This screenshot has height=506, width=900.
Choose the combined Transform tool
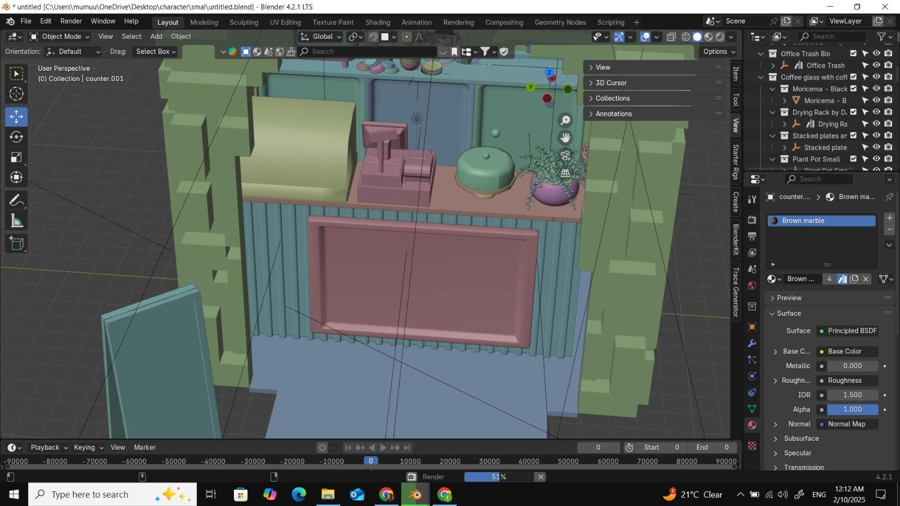click(x=16, y=178)
